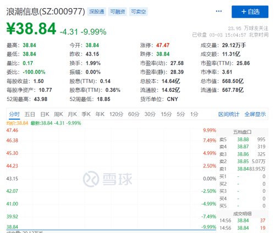Click the 卖4 order row 38.87
275x233 pixels.
click(x=242, y=147)
